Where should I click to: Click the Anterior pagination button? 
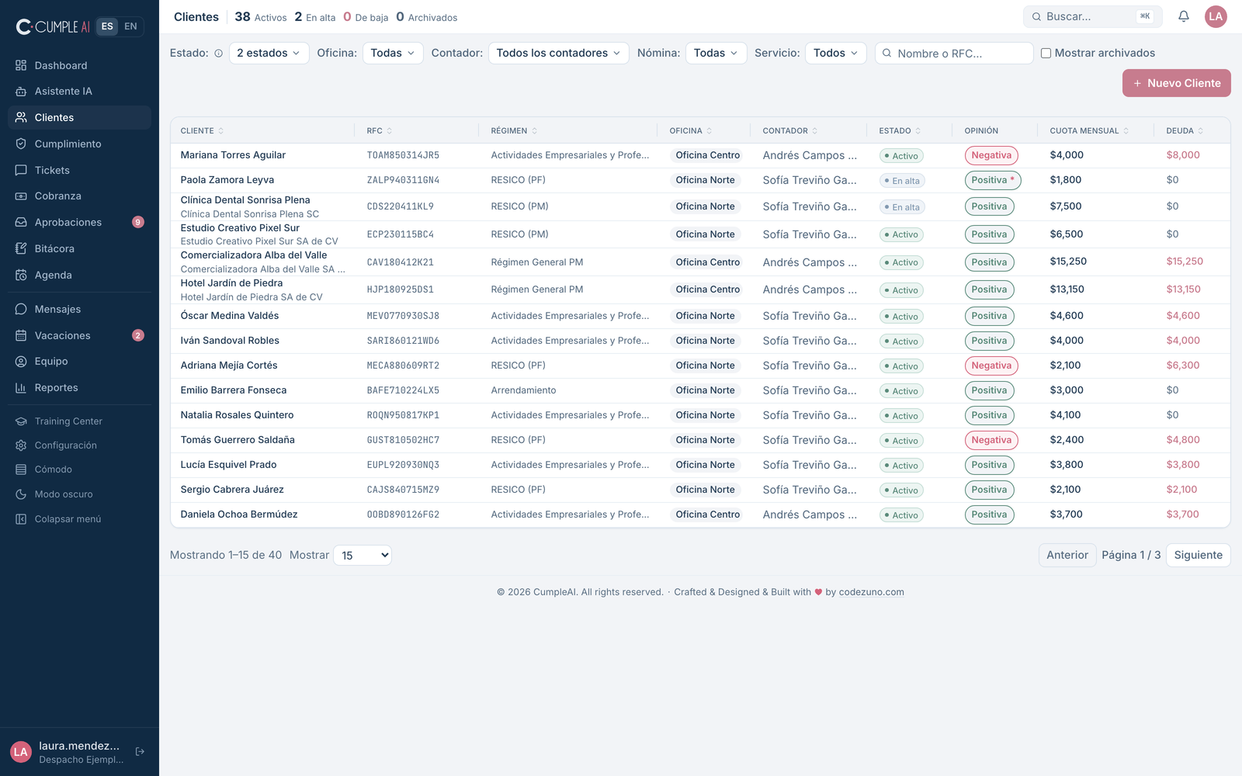1067,555
